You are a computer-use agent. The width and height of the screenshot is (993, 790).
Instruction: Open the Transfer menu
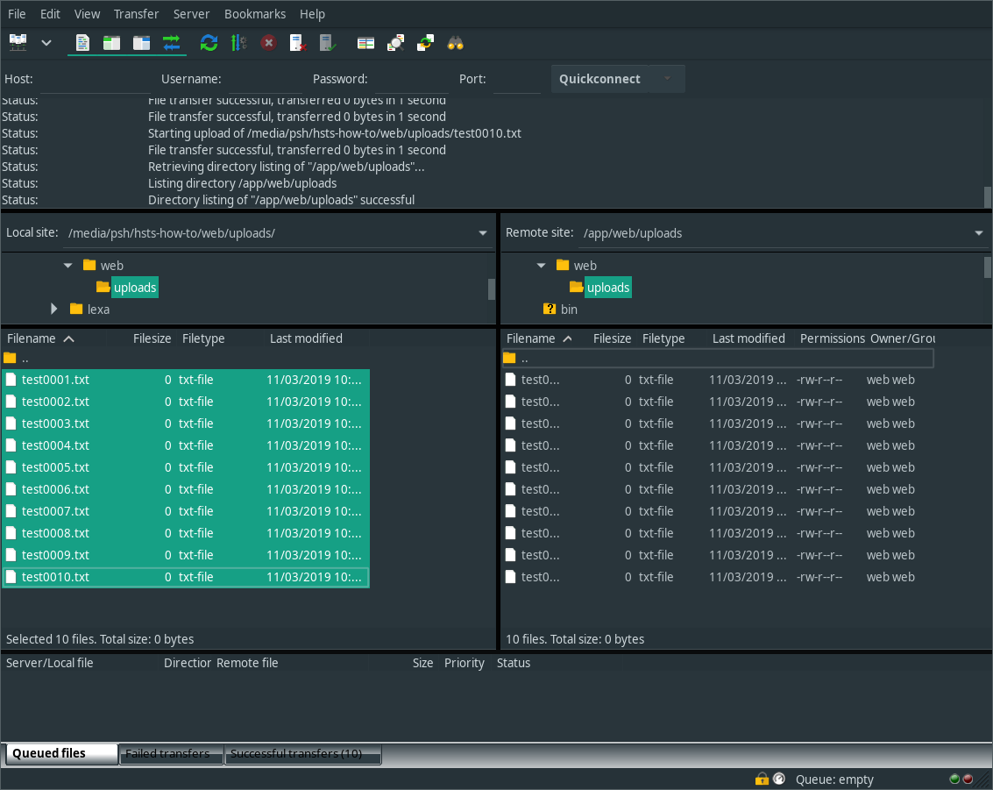[136, 13]
